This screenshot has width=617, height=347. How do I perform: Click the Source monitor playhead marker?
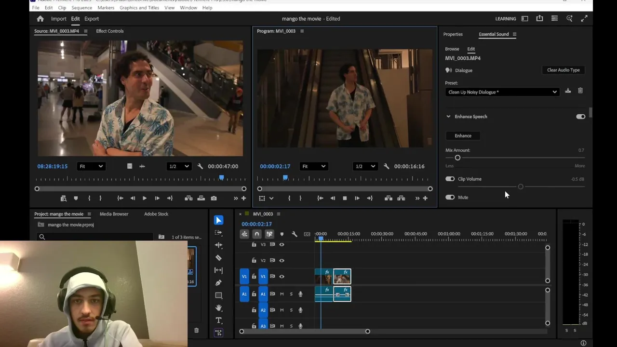click(x=221, y=178)
